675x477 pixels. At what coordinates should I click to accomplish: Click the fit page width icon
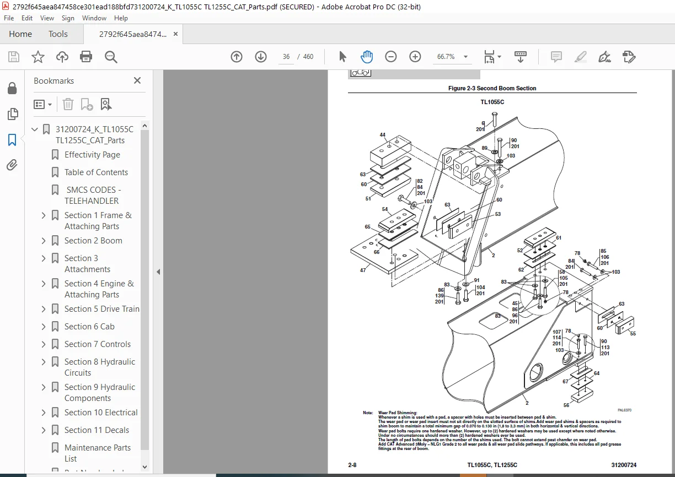click(489, 57)
